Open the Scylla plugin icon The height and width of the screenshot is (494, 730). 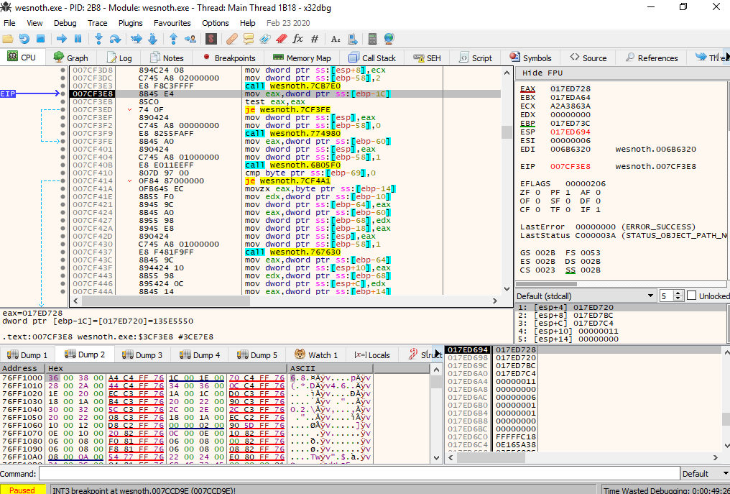[211, 39]
